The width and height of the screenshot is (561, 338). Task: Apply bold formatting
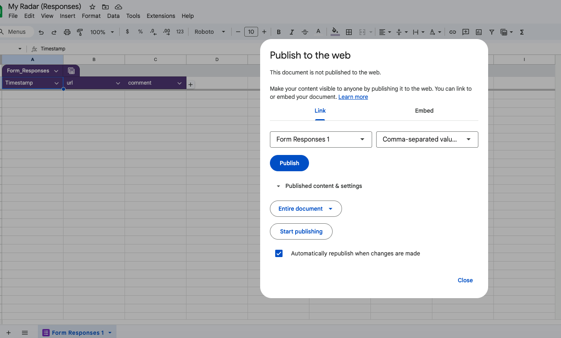click(279, 32)
